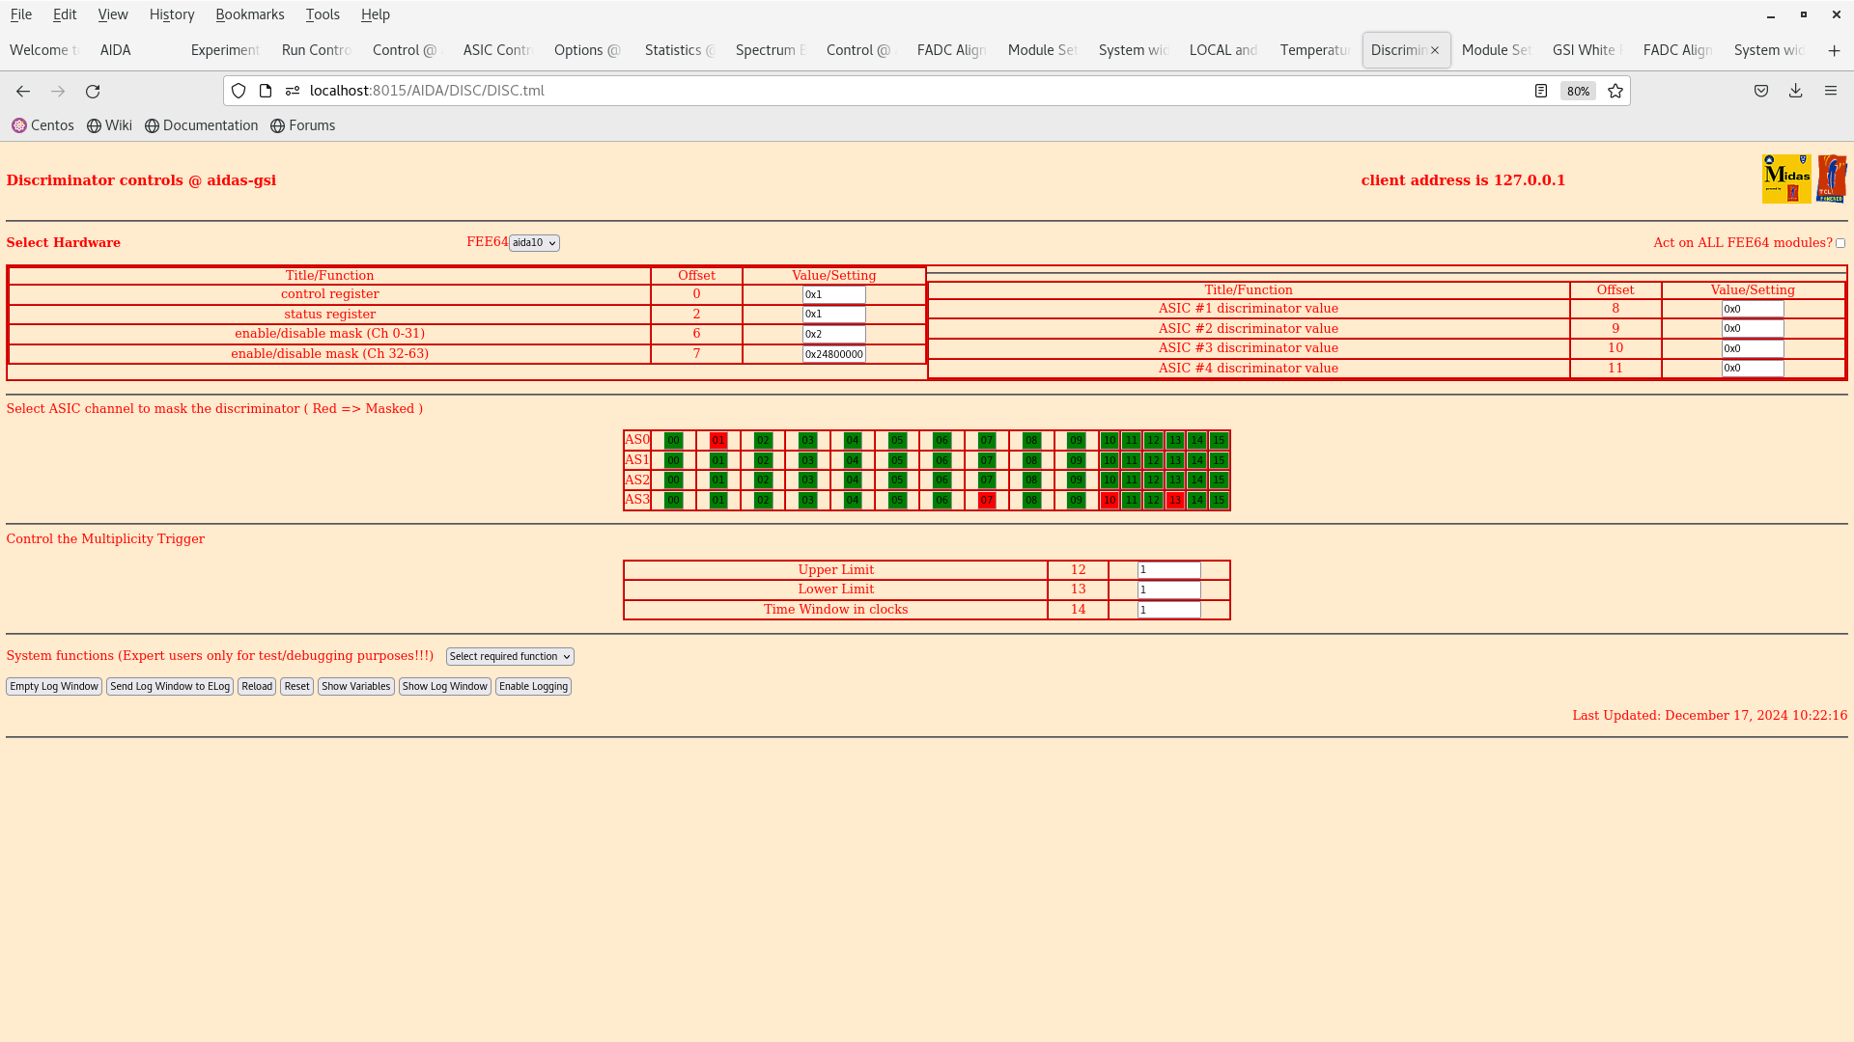Switch to the AIDA browser tab

pyautogui.click(x=115, y=49)
